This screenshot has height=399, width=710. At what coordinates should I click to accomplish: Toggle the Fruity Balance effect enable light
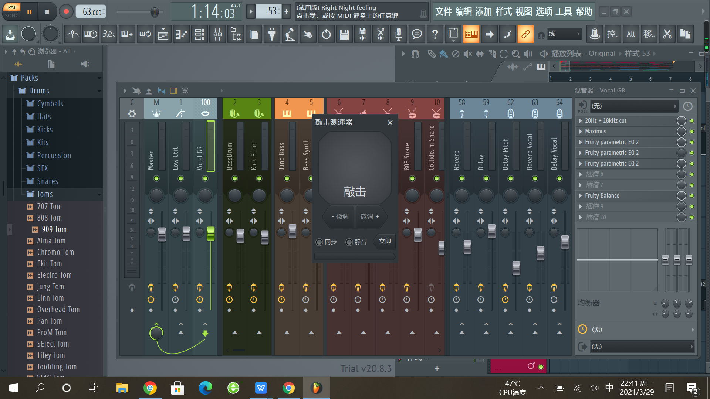pyautogui.click(x=692, y=196)
